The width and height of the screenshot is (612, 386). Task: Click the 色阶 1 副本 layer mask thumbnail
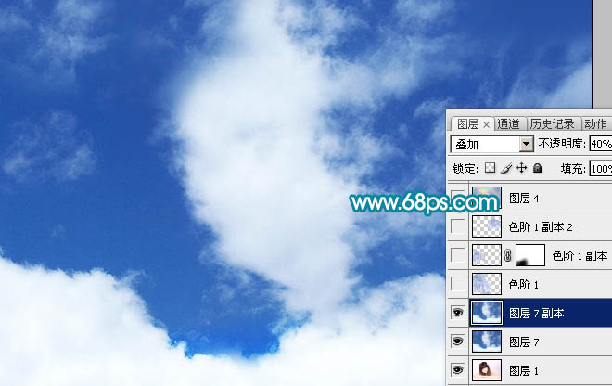530,255
